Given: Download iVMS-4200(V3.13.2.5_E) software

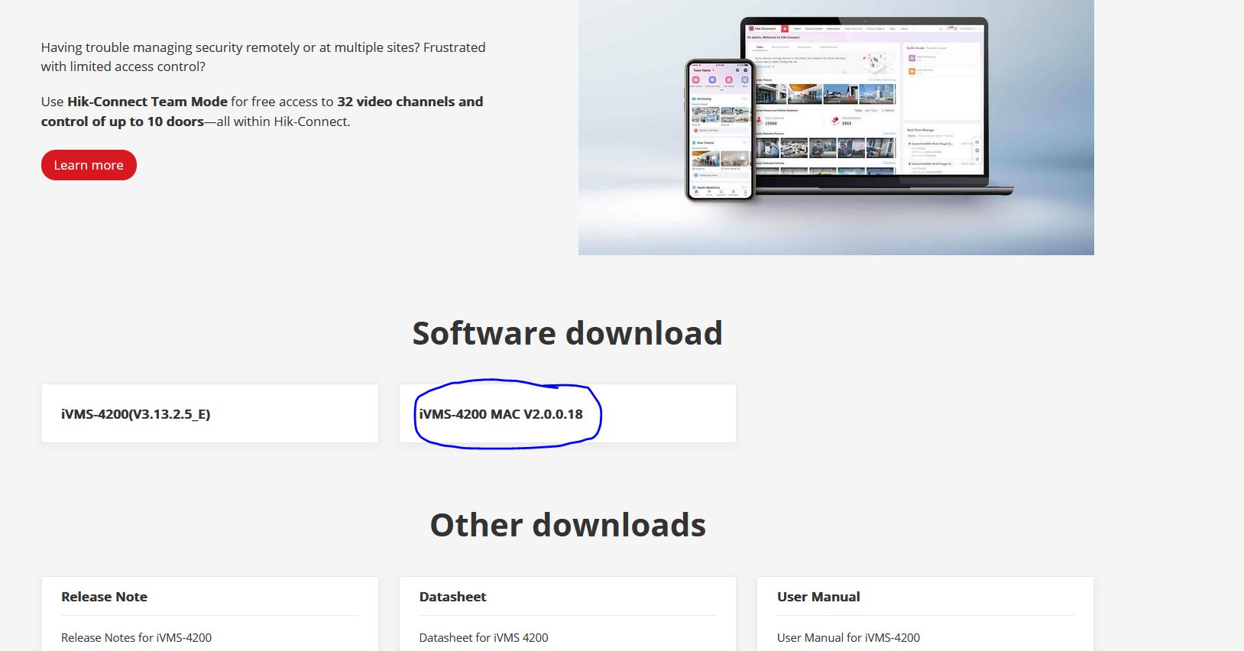Looking at the screenshot, I should (135, 414).
